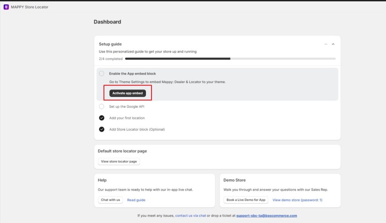386x223 pixels.
Task: Click the MAPPY Store Locator app logo
Action: pyautogui.click(x=6, y=7)
